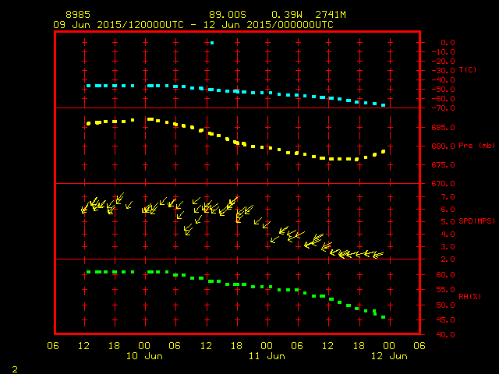The height and width of the screenshot is (374, 499).
Task: Click the start time 09 Jun 2015/120000UTC
Action: (119, 25)
